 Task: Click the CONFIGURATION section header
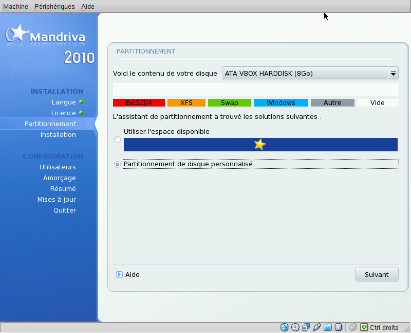(x=53, y=156)
